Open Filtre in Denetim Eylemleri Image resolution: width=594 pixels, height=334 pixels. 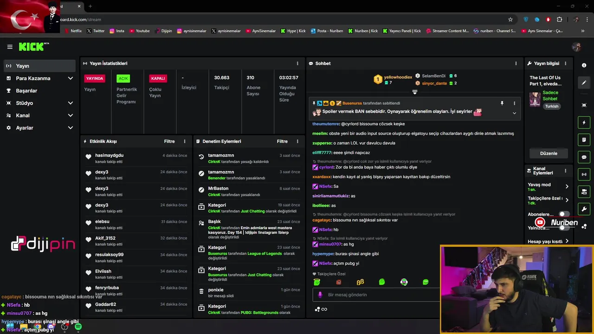tap(282, 141)
